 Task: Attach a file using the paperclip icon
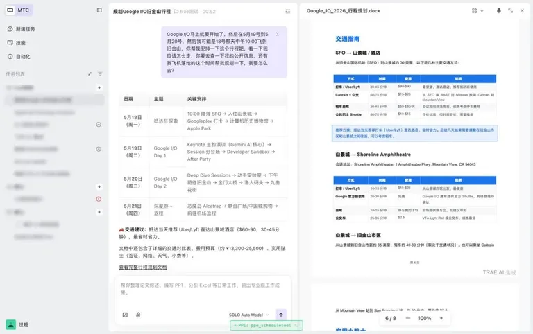138,315
